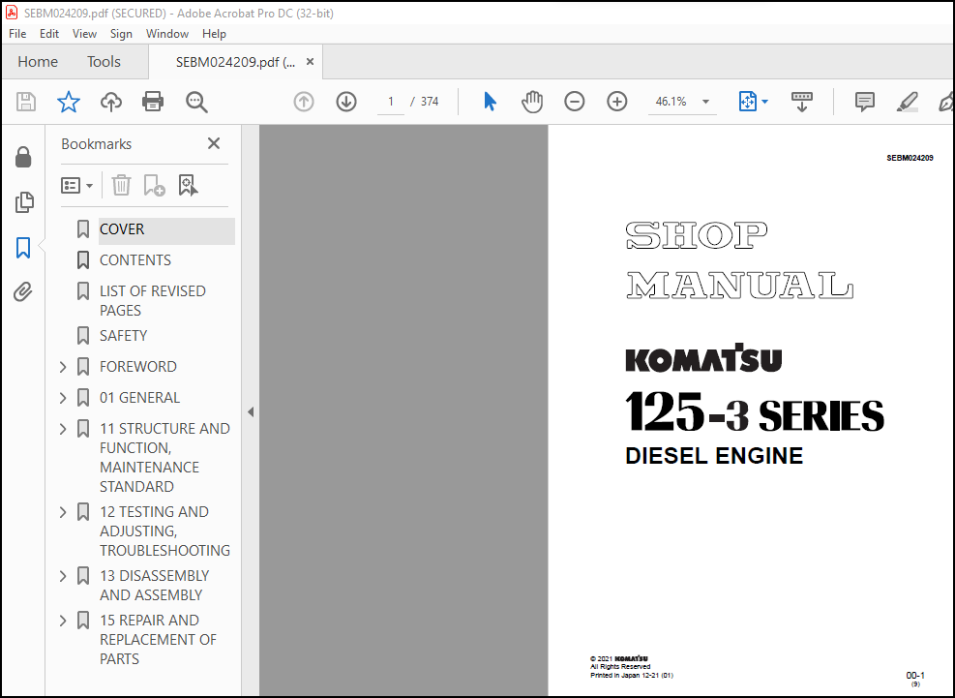This screenshot has width=955, height=698.
Task: Zoom out with minus button
Action: [574, 102]
